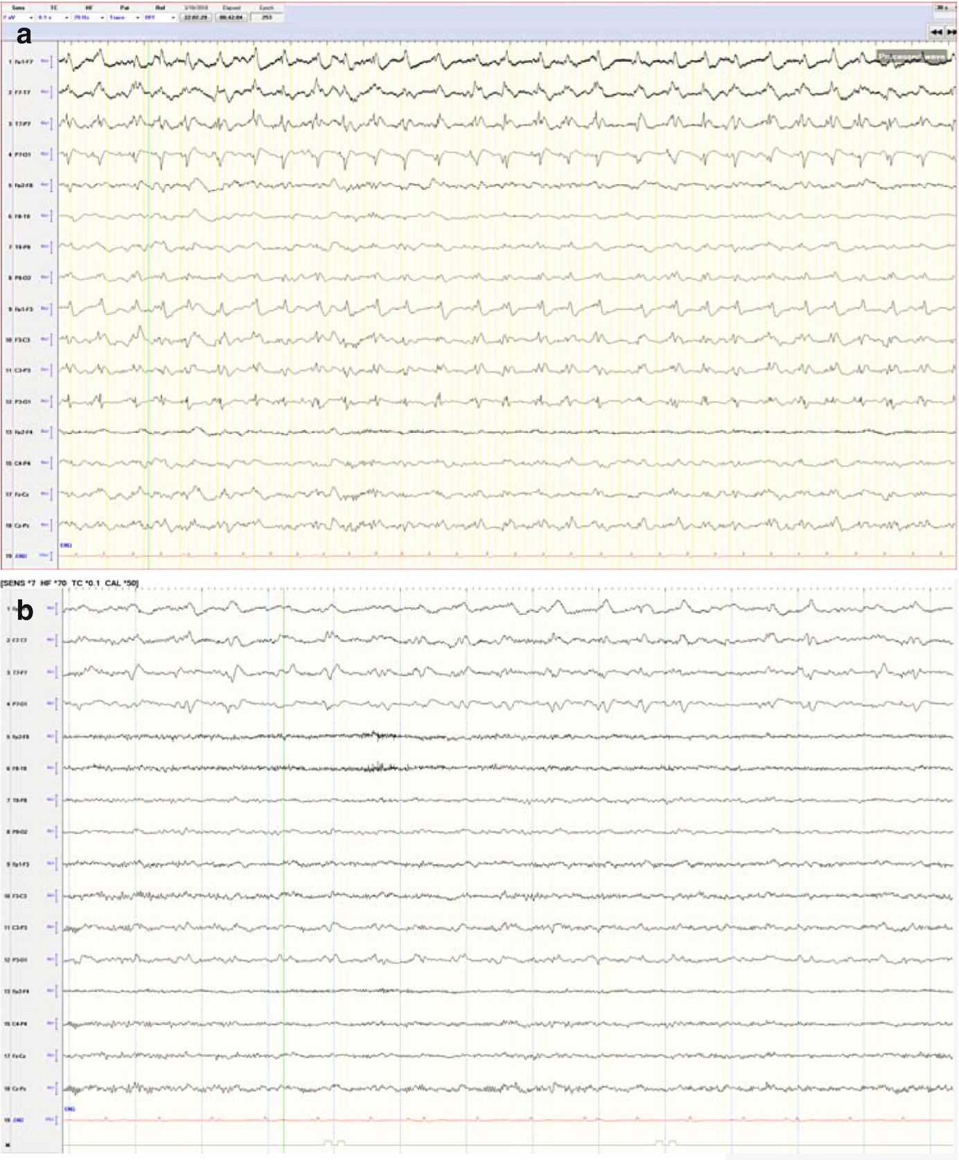This screenshot has width=959, height=1160.
Task: Click the Elapsed time field
Action: coord(231,17)
